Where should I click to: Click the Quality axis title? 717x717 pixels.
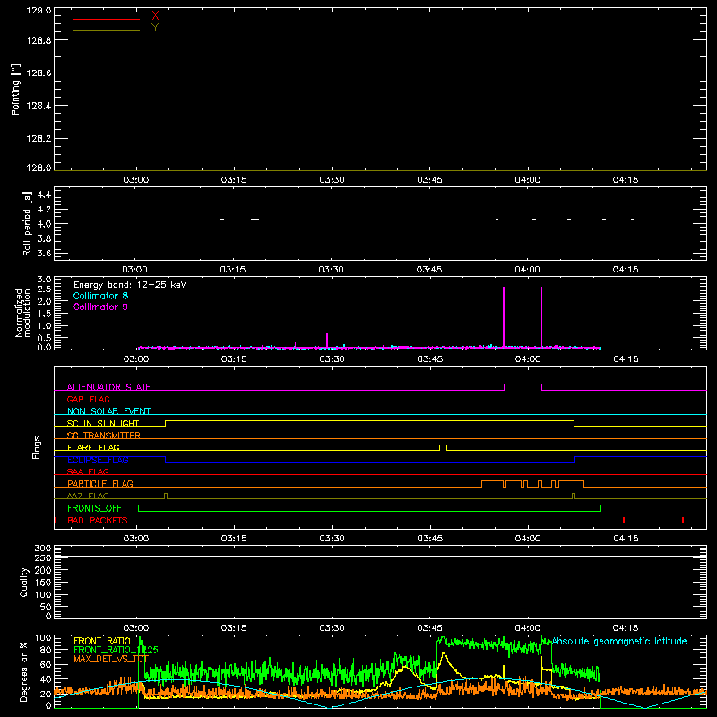pos(24,582)
